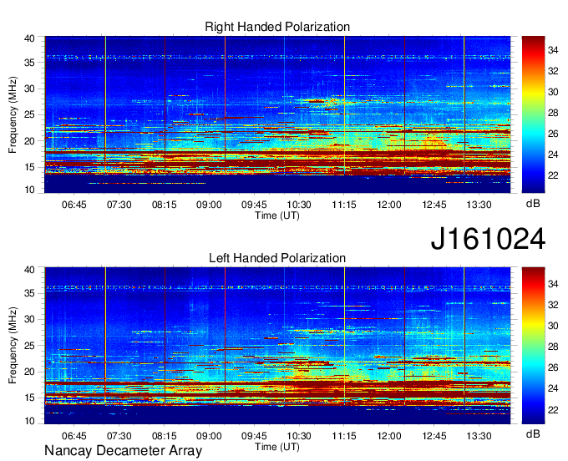Click the "30" frequency tick on the lower plot
This screenshot has width=568, height=461.
coord(29,319)
